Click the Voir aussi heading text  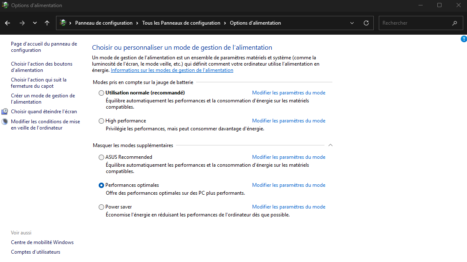(21, 233)
